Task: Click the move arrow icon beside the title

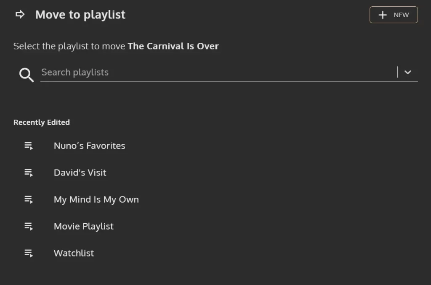Action: (x=20, y=14)
